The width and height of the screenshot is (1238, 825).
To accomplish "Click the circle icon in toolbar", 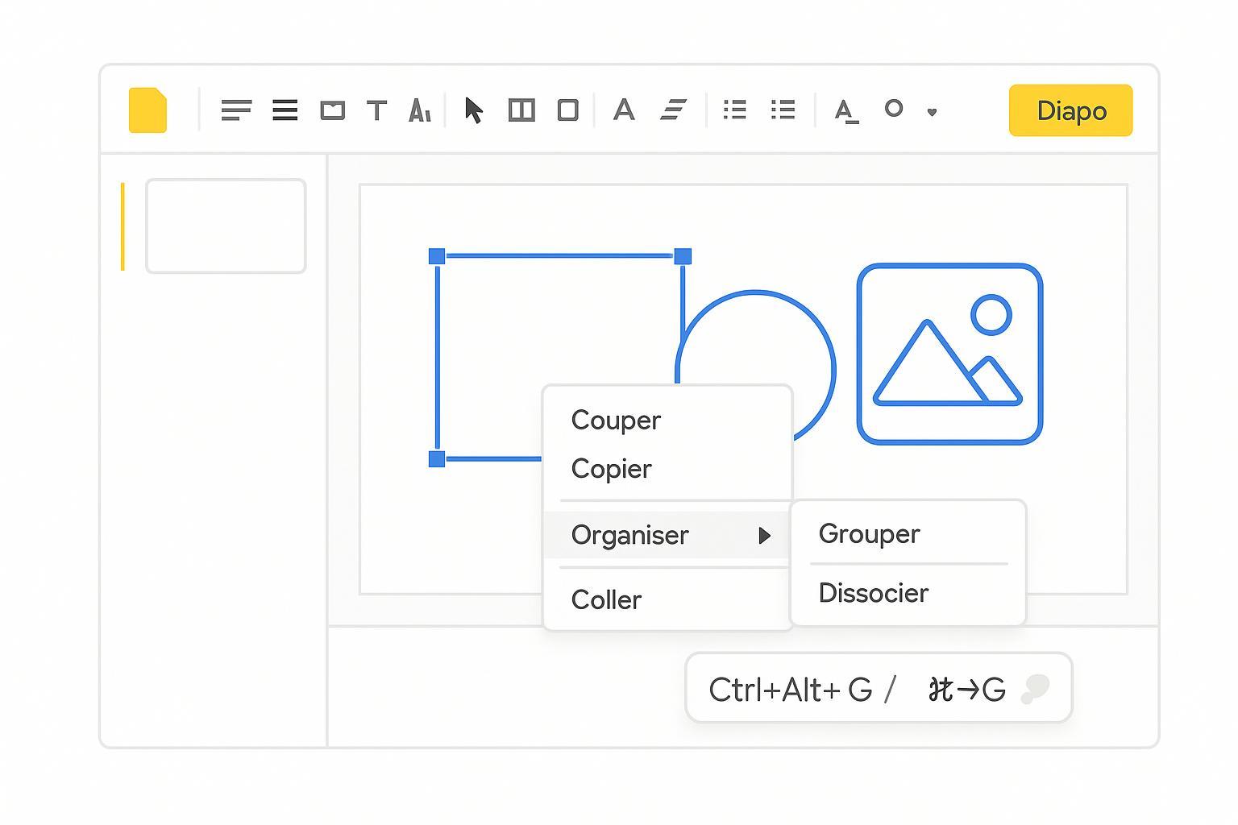I will [893, 108].
